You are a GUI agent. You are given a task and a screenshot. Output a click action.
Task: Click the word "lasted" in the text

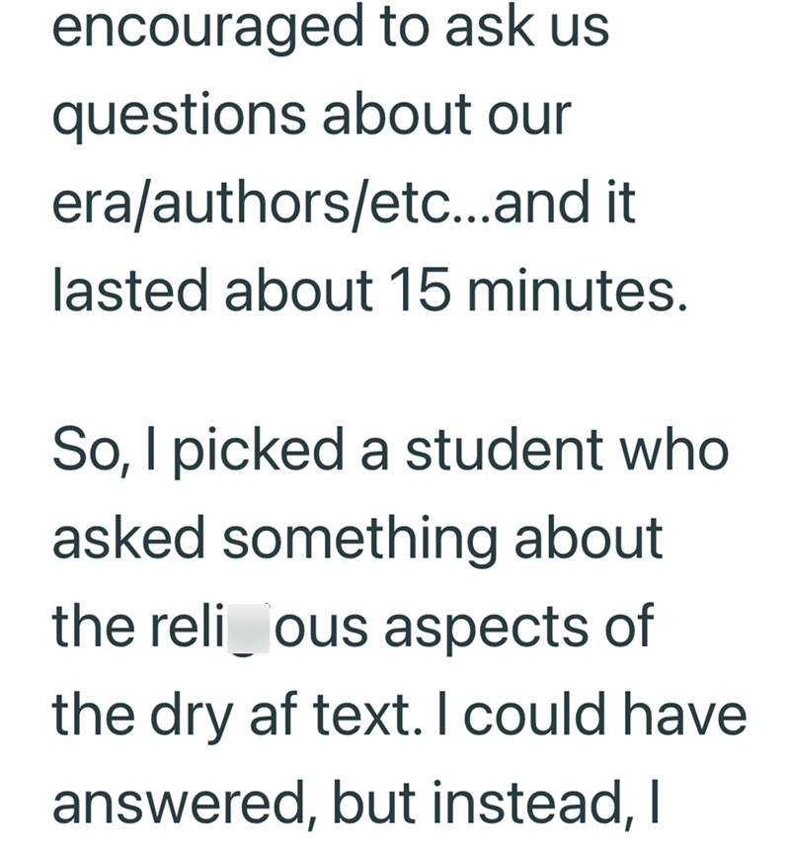pos(129,291)
